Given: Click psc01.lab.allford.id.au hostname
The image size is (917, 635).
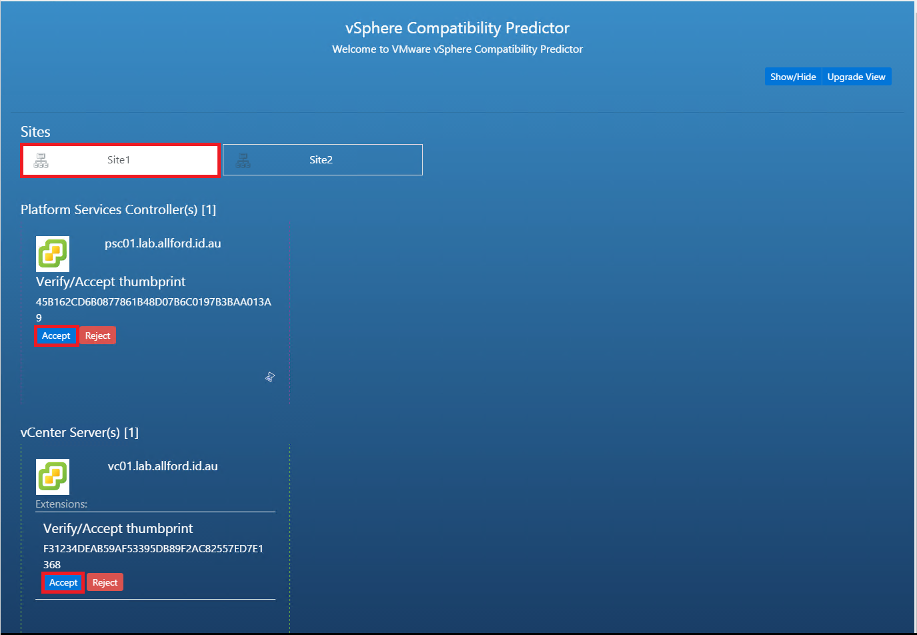Looking at the screenshot, I should 163,243.
